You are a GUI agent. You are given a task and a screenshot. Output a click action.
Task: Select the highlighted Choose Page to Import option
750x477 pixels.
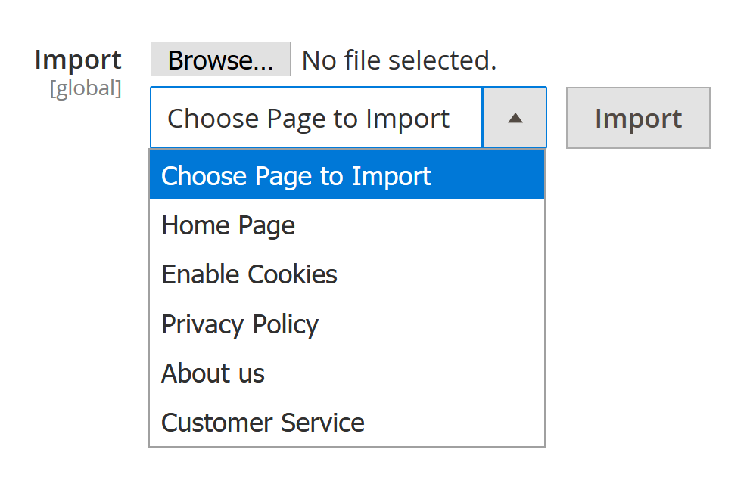(x=347, y=176)
